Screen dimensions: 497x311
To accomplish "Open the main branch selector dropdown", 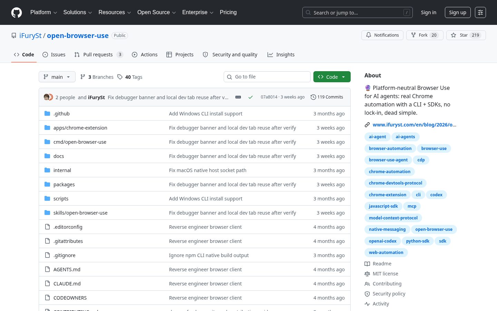I will [57, 77].
